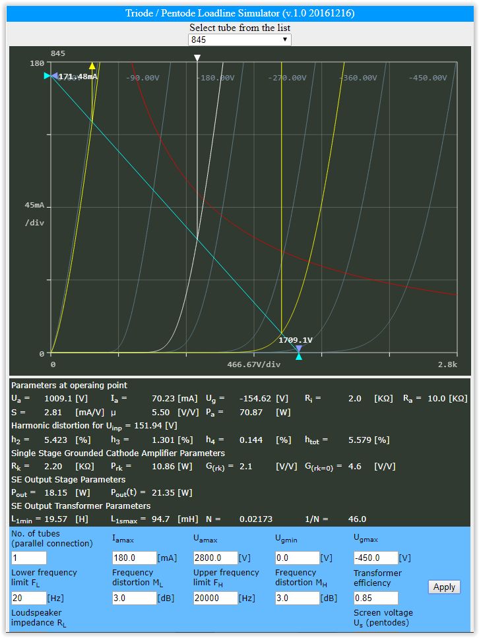Open the tube selection dropdown showing 845
This screenshot has height=638, width=479.
(239, 40)
